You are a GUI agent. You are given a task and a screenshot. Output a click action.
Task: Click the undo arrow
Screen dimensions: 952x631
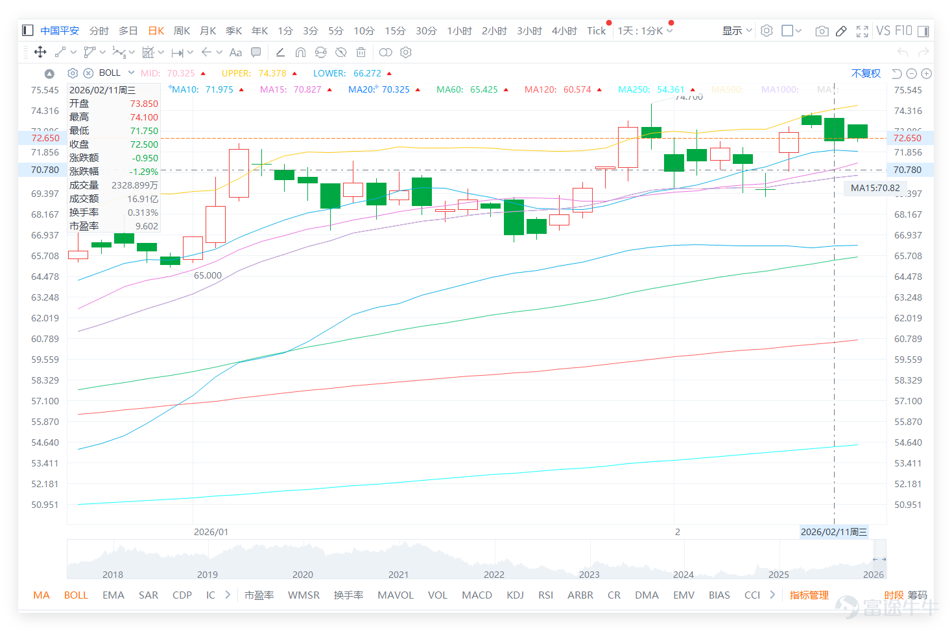click(903, 52)
